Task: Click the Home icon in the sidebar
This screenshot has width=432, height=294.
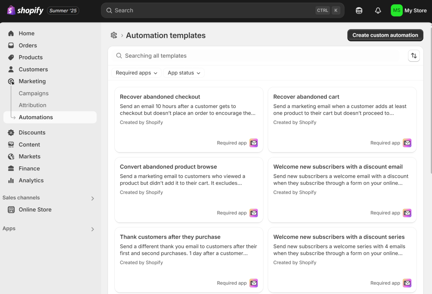Action: 11,33
